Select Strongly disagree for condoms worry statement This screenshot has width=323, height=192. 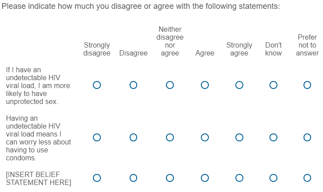(x=97, y=137)
